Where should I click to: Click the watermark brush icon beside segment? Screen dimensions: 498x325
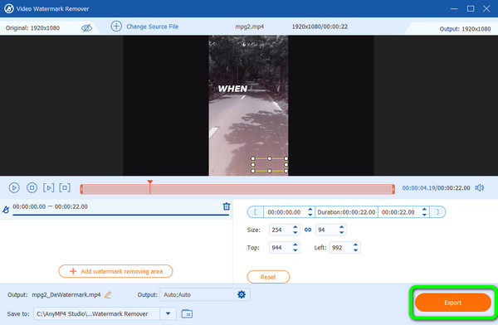(6, 210)
